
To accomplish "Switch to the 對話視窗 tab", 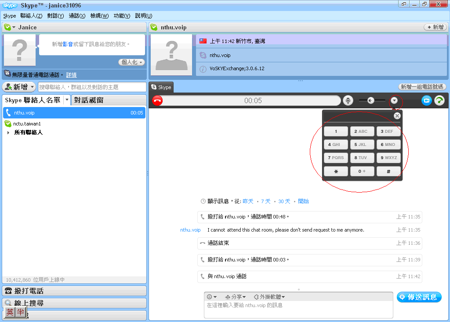I will point(89,100).
